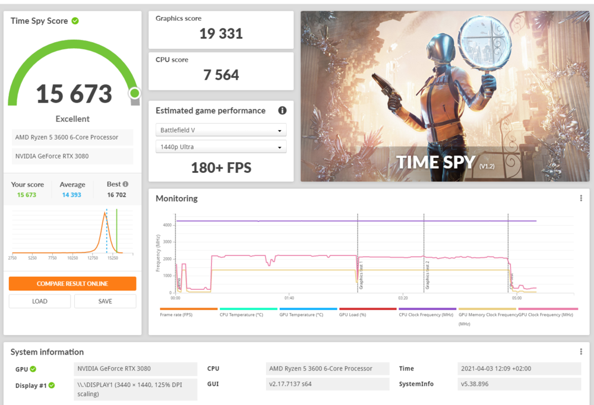Screen dimensions: 594x405
Task: Click the green checkmark beside Time Spy Score
Action: click(75, 21)
